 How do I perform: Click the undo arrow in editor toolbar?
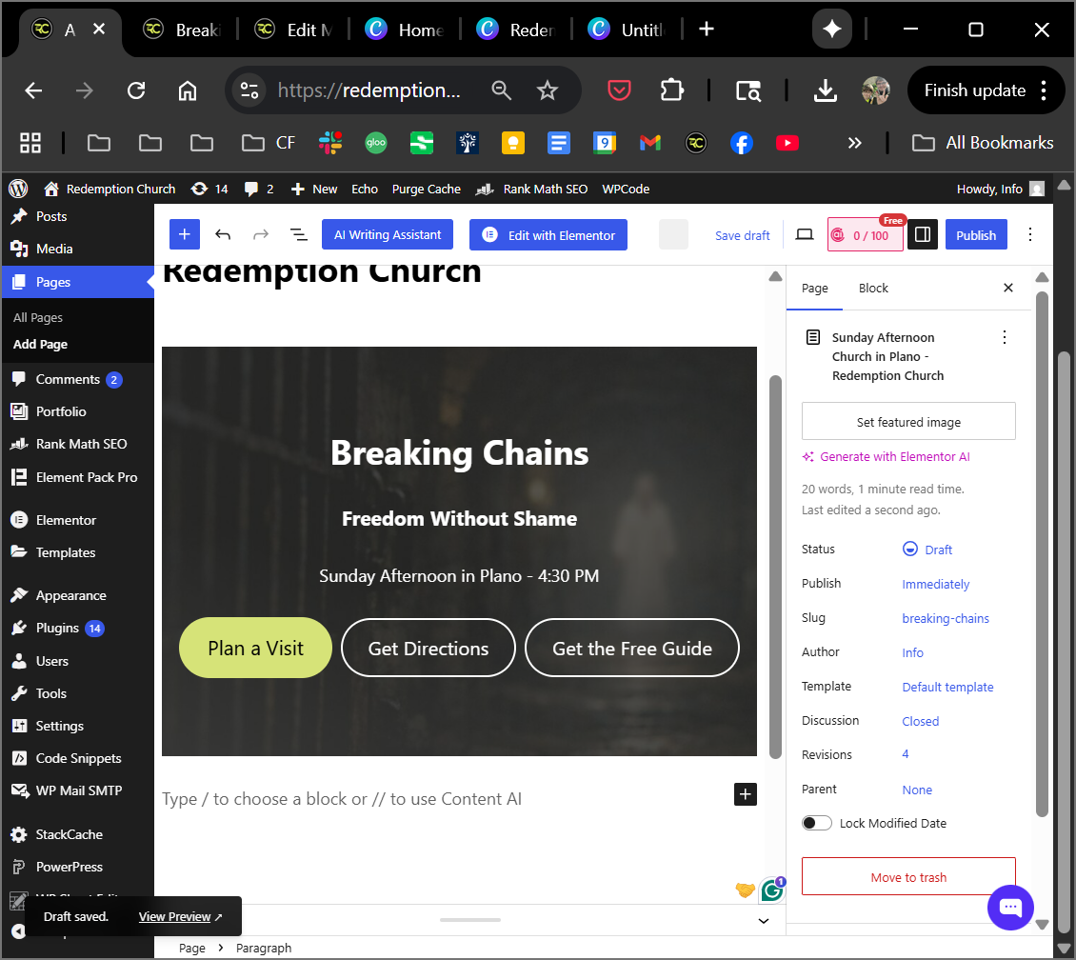click(x=222, y=234)
